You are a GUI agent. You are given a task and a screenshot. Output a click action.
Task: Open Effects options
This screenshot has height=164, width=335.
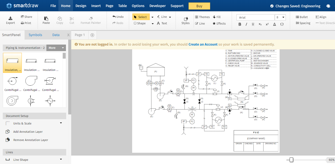219,24
